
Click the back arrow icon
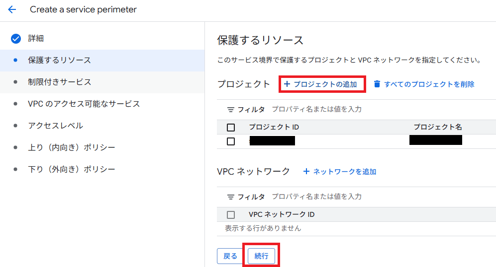tap(12, 9)
